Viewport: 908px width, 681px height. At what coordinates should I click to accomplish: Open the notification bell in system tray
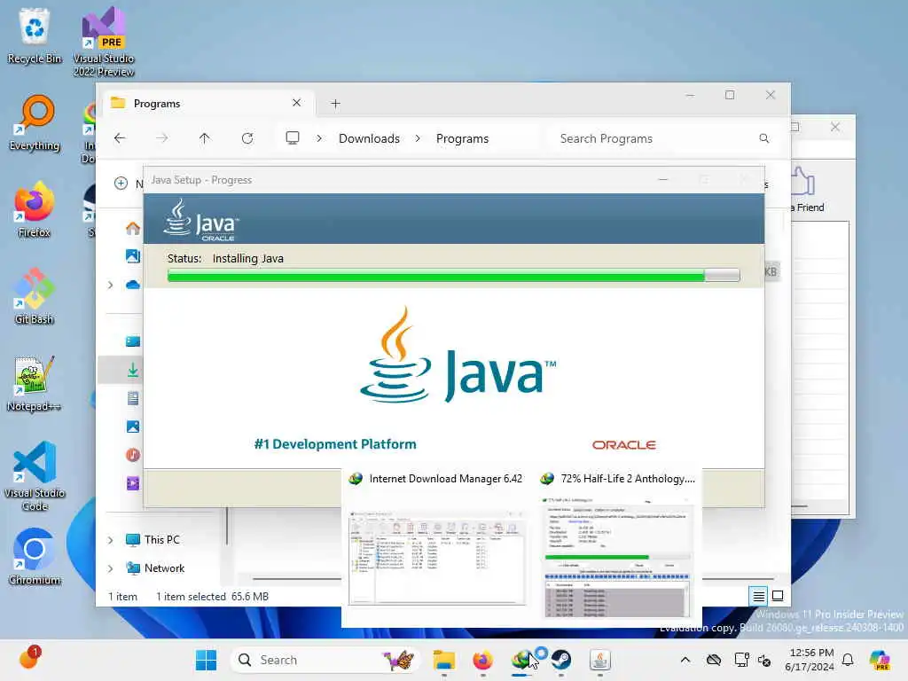848,660
